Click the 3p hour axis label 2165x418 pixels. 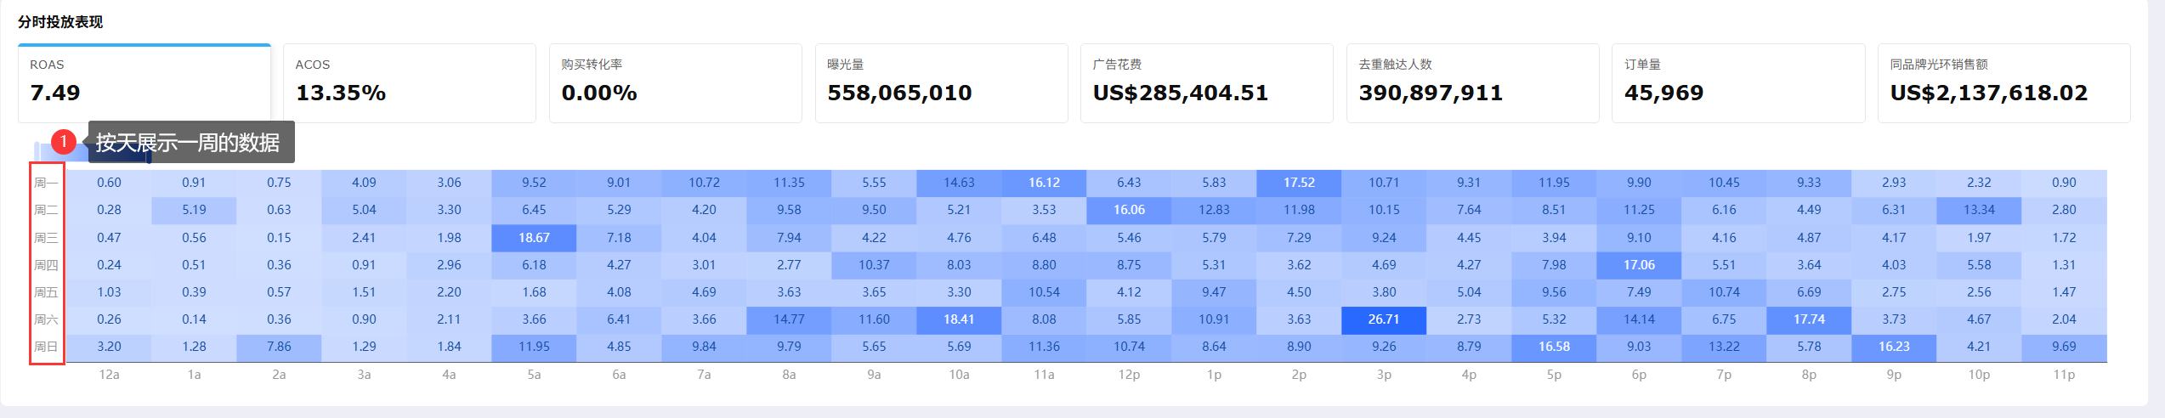click(x=1384, y=375)
